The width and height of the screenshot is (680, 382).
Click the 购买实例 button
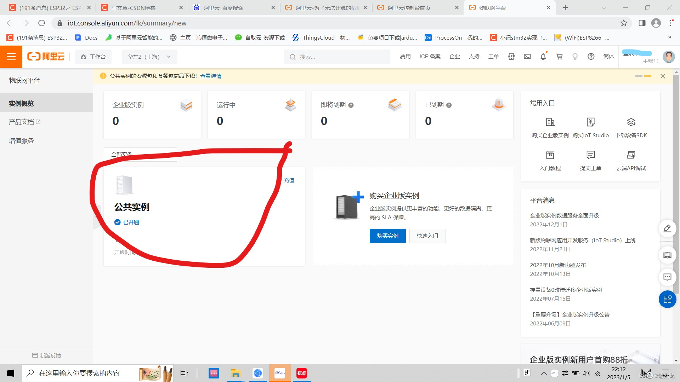click(x=387, y=236)
